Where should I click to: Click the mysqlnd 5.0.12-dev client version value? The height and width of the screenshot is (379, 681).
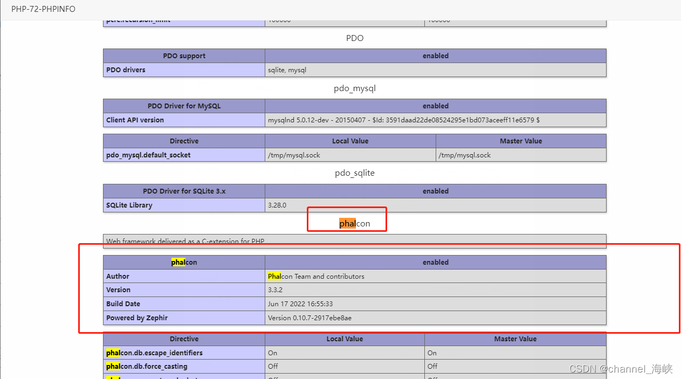pyautogui.click(x=403, y=120)
